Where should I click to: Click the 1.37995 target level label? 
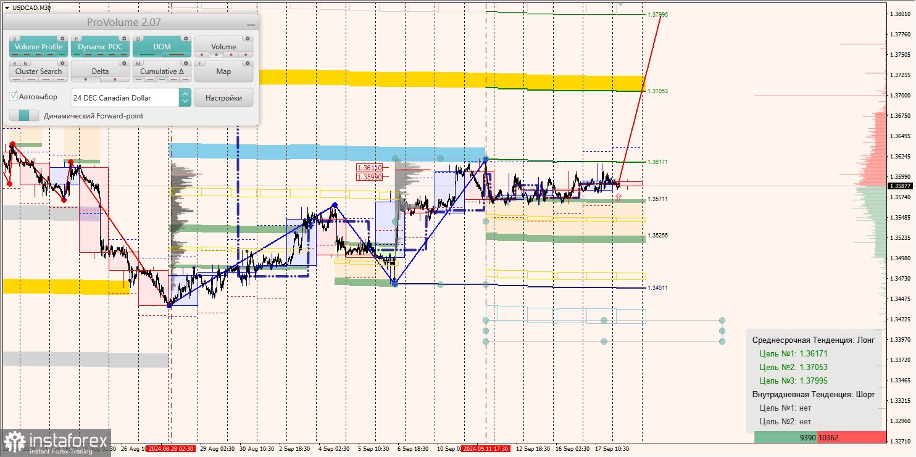tap(657, 14)
